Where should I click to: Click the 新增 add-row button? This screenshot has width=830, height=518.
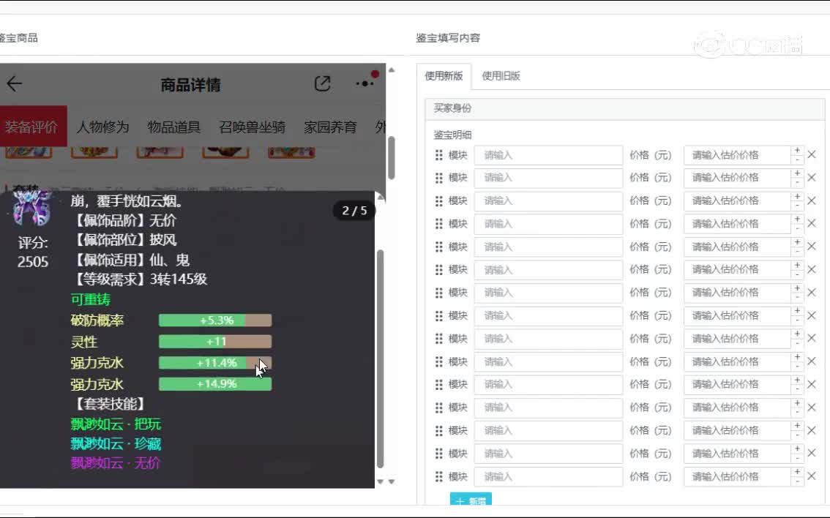(x=471, y=501)
